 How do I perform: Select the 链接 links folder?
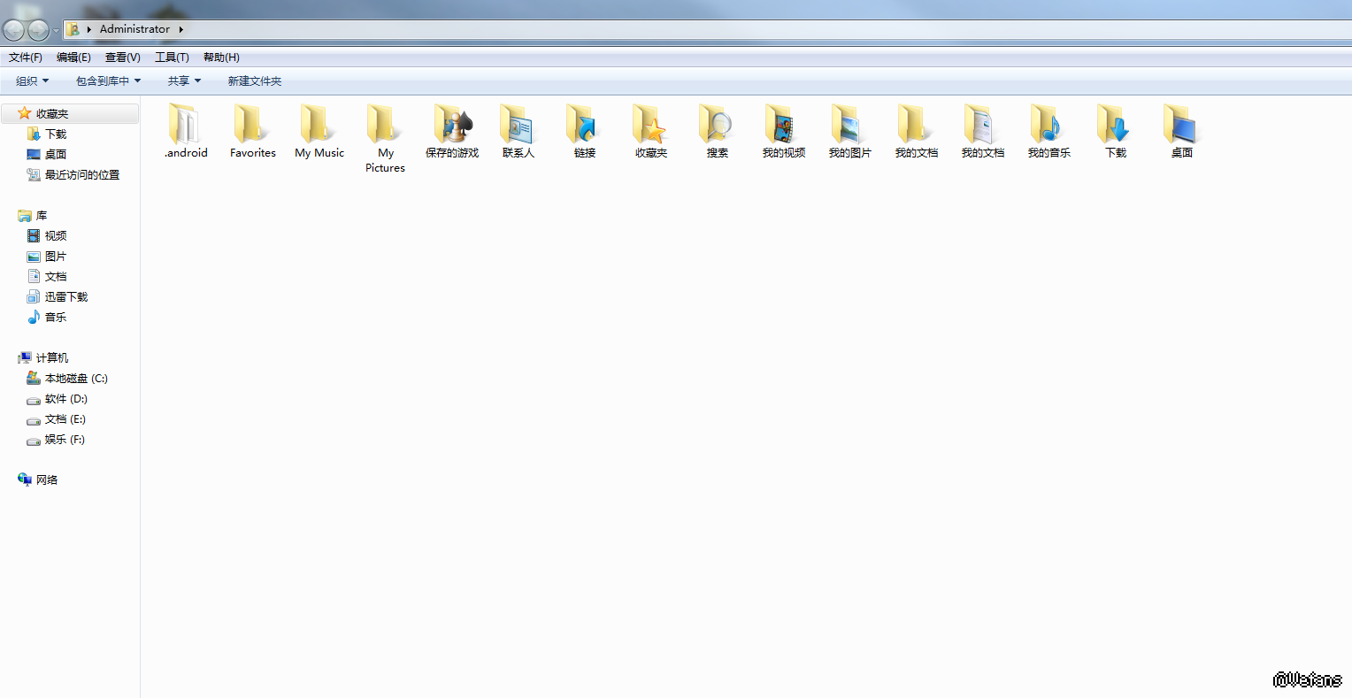[585, 124]
